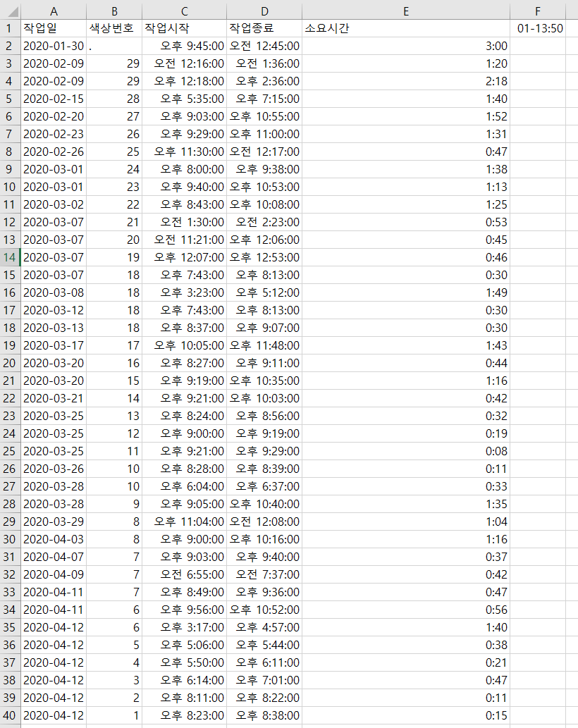Click cell showing 01-13:50
Viewport: 578px width, 728px height.
(x=538, y=28)
